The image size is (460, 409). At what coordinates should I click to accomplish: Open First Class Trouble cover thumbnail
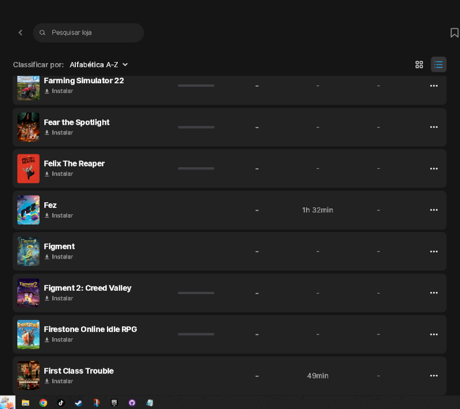[x=28, y=376]
